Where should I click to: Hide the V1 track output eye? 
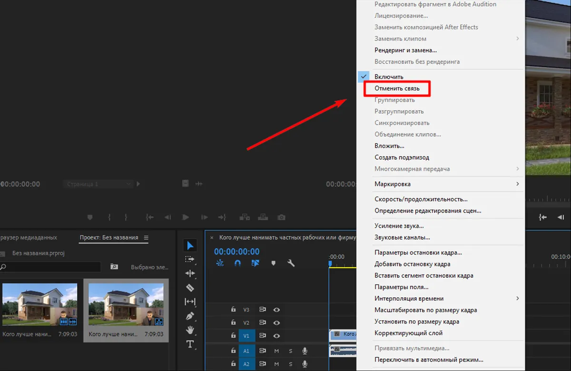pos(276,336)
